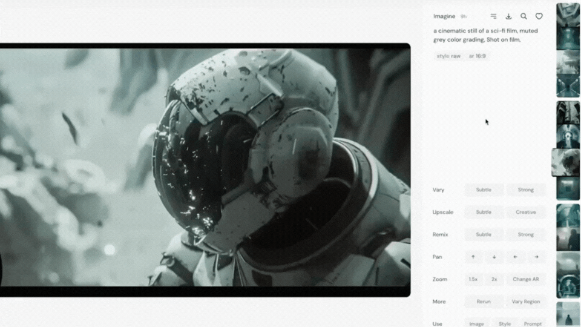Rerun the image generation
Screen dimensions: 581x327
484,302
